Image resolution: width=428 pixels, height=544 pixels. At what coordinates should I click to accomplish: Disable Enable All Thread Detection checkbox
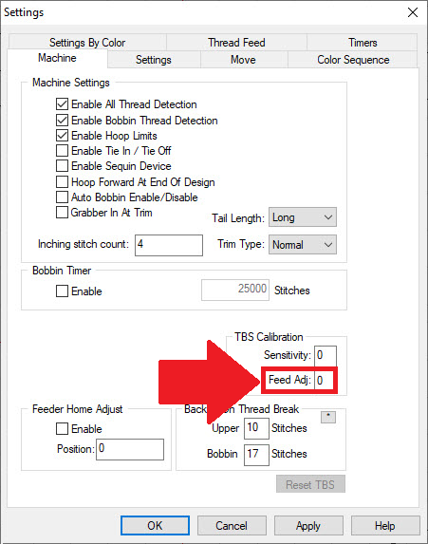pyautogui.click(x=62, y=104)
